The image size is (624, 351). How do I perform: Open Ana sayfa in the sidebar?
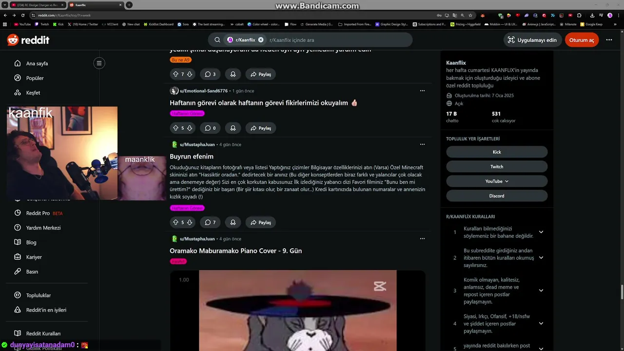[37, 63]
